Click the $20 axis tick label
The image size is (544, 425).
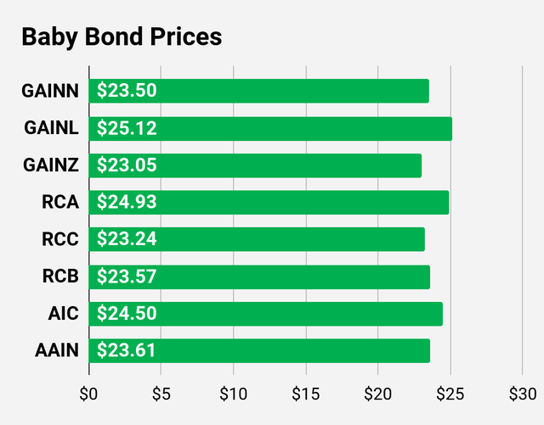[x=377, y=394]
